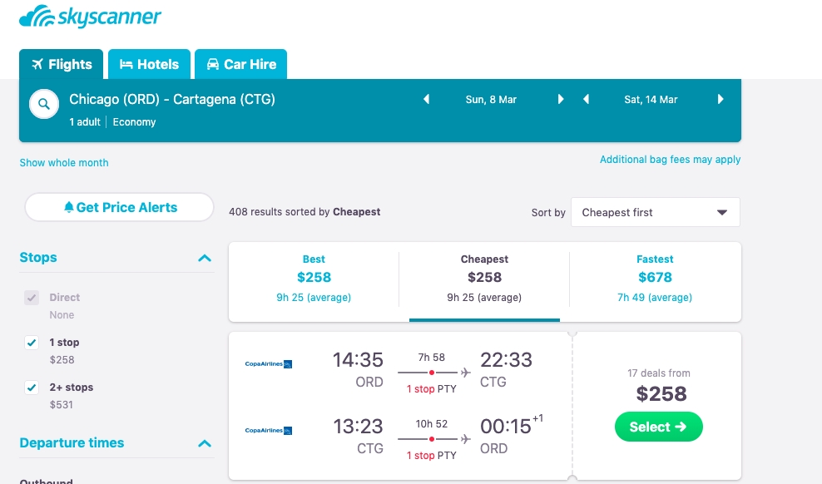Go to previous day for Sun, 8 Mar

coord(427,100)
